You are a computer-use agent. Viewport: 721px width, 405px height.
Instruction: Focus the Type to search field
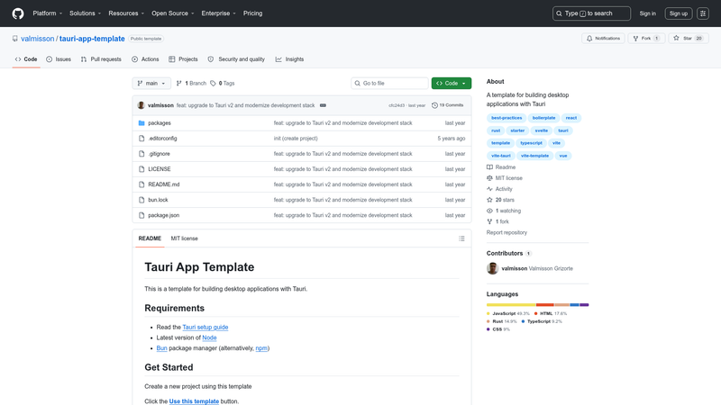(x=591, y=13)
